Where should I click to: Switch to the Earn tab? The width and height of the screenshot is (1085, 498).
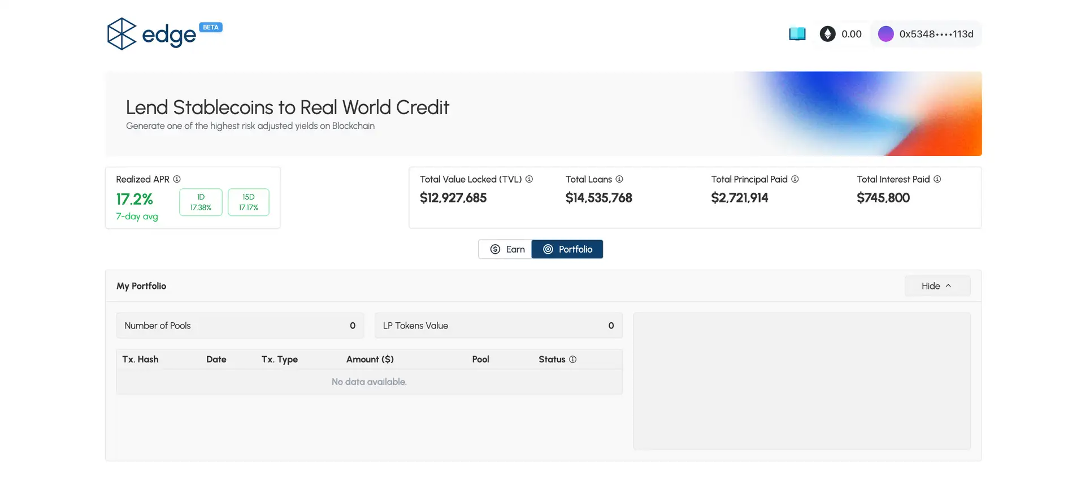(x=506, y=249)
